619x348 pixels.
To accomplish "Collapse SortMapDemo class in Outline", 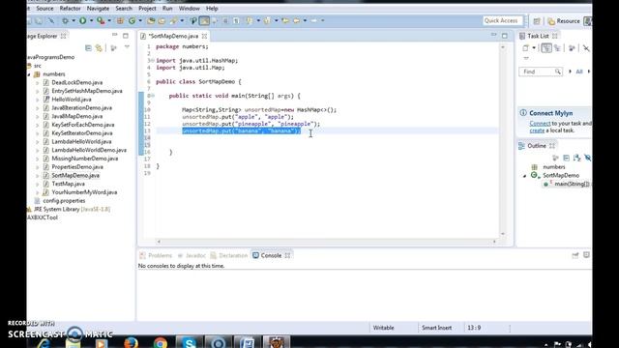I will (524, 176).
